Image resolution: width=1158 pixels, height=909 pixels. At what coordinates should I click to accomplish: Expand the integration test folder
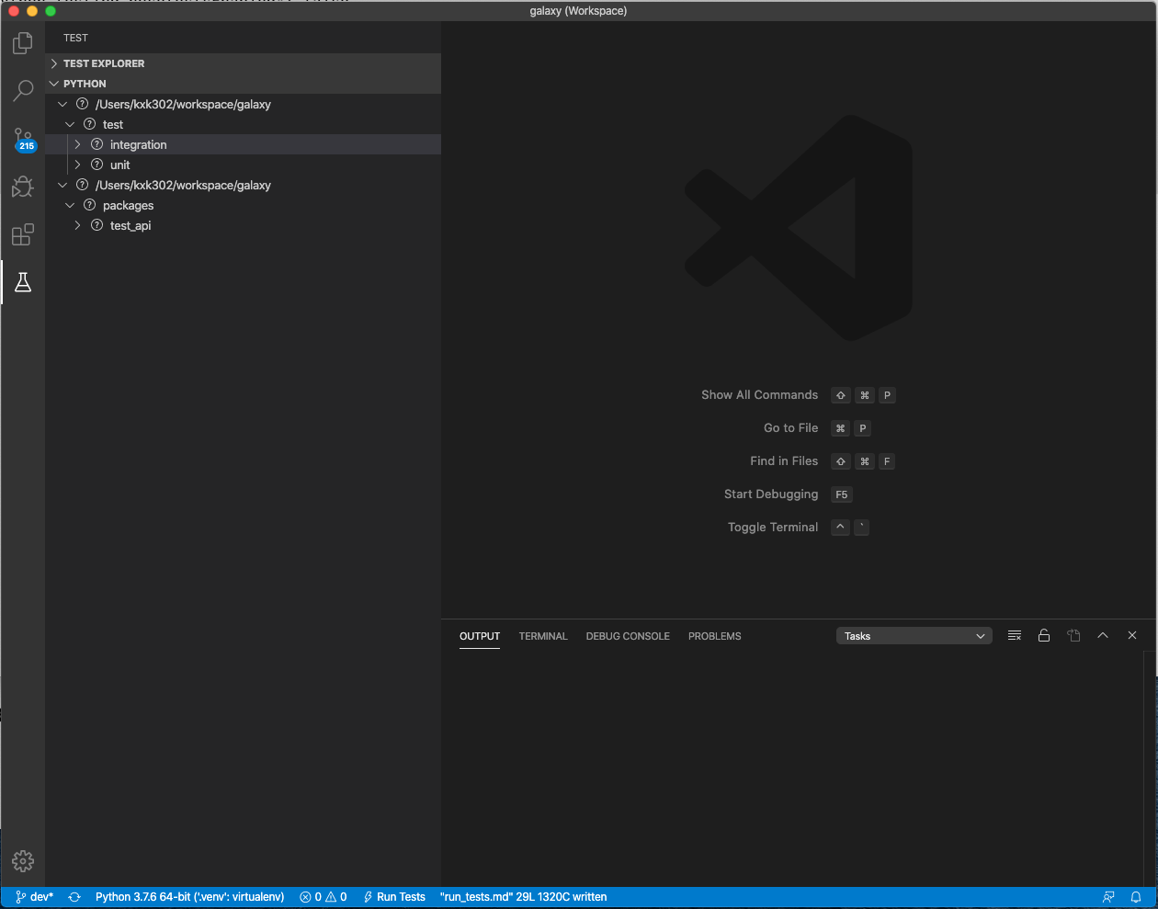[77, 144]
